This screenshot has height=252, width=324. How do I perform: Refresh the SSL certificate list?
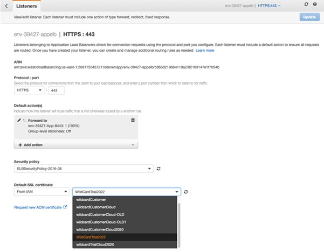[x=186, y=191]
